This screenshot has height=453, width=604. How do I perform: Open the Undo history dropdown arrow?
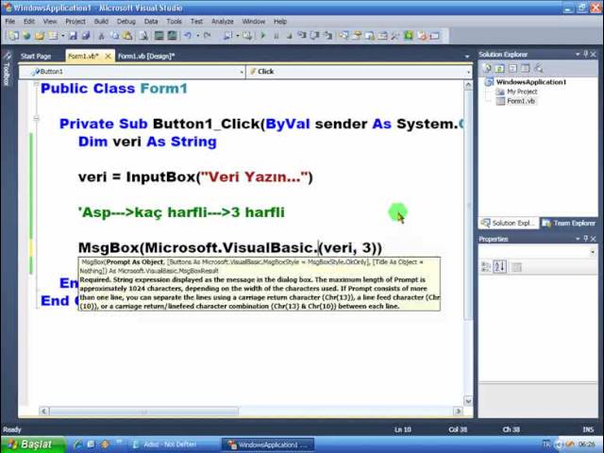point(197,36)
